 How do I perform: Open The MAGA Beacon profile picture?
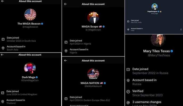click(x=30, y=14)
